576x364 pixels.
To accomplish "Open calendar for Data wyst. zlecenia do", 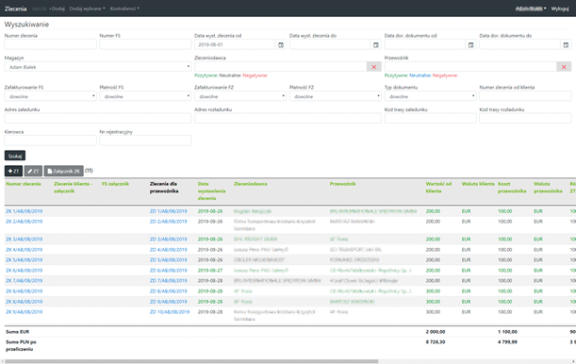I will coord(376,45).
